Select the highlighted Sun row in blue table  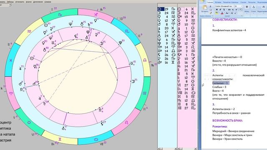[167, 9]
